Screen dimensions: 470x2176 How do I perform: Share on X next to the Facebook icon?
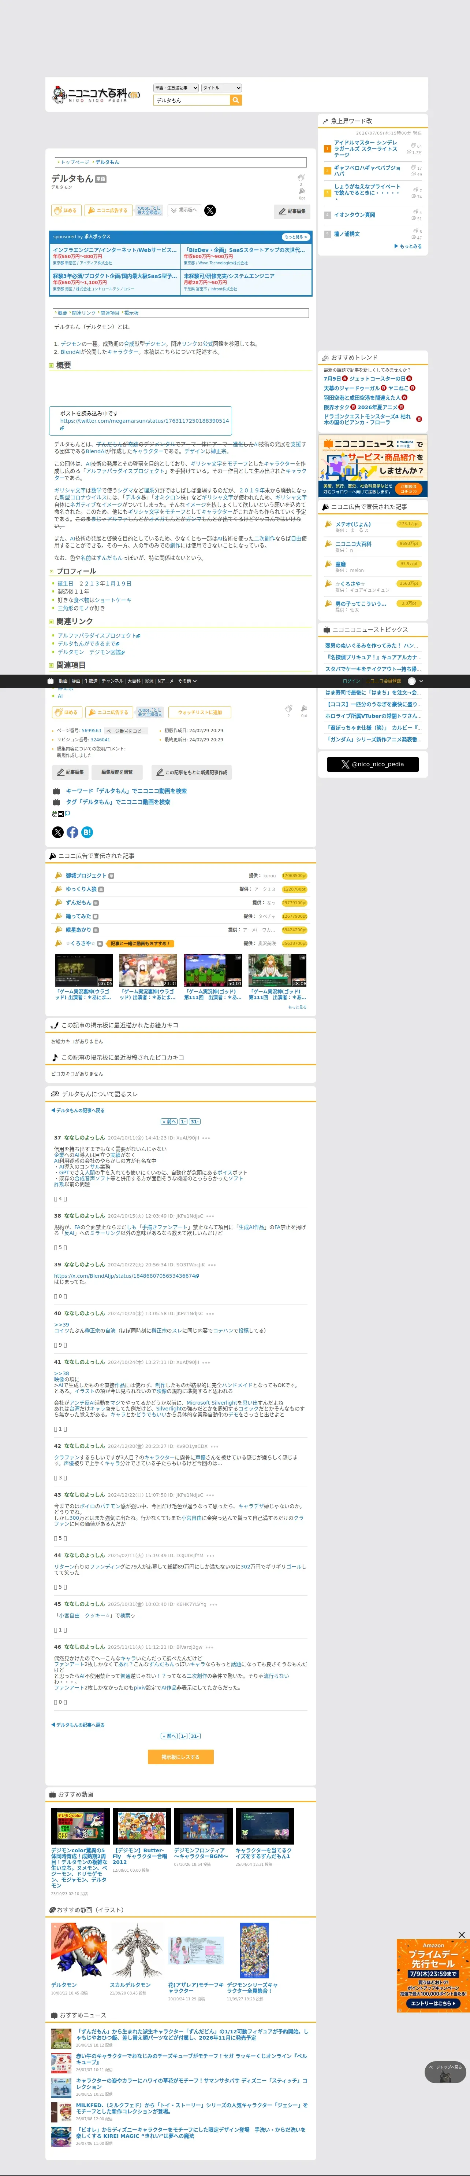pos(57,832)
